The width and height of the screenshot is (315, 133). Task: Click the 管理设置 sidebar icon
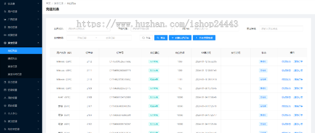5,90
